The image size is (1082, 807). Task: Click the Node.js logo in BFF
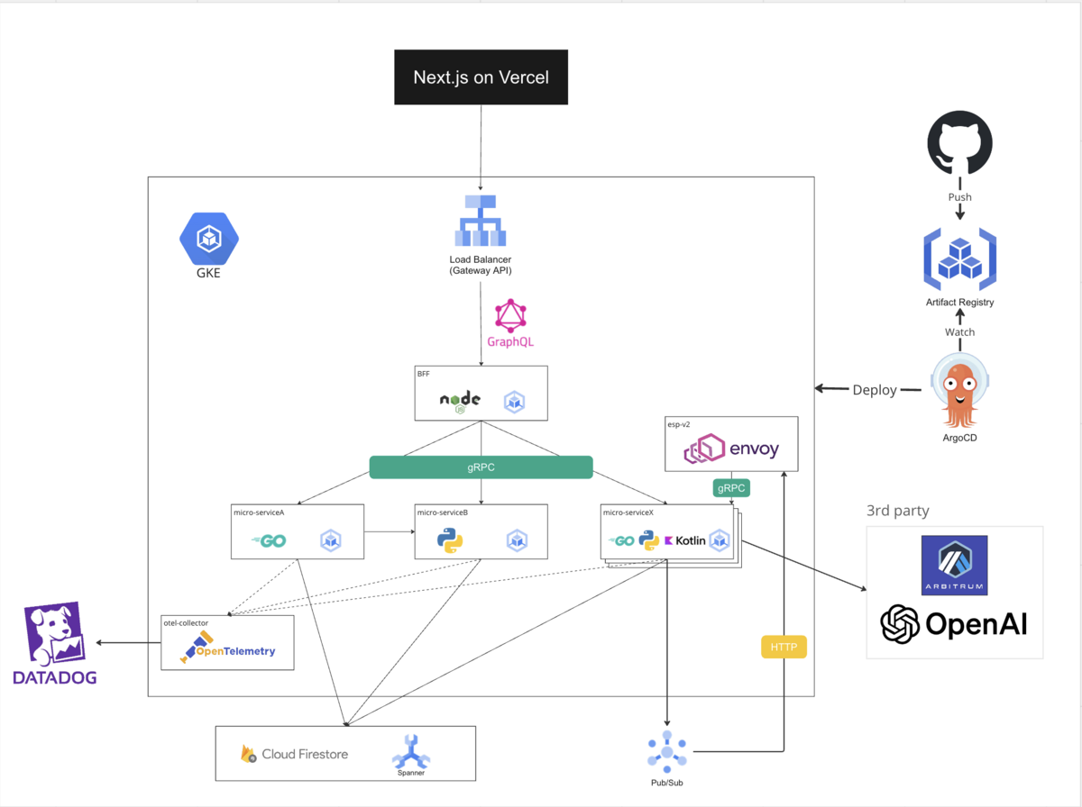[460, 401]
